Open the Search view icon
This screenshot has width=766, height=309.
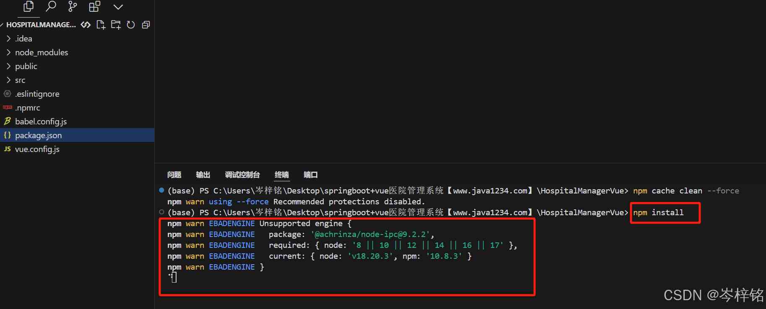[51, 6]
